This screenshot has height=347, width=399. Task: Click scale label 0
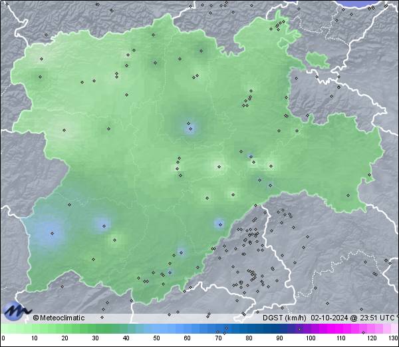pos(3,338)
